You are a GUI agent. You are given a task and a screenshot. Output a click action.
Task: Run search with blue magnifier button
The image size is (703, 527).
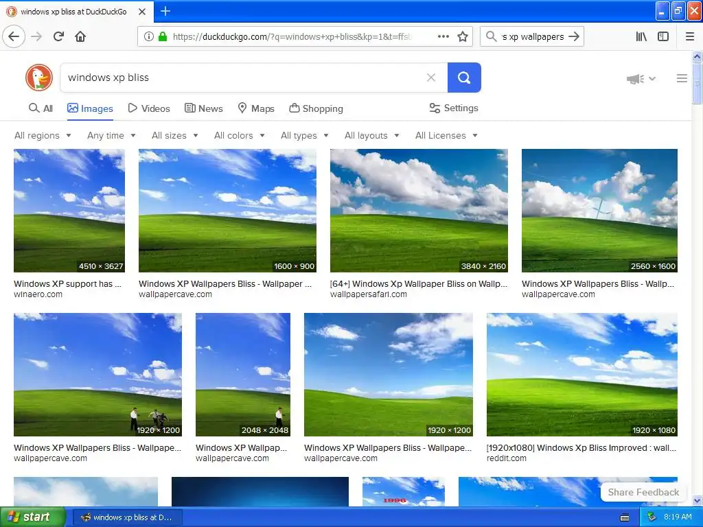click(464, 78)
